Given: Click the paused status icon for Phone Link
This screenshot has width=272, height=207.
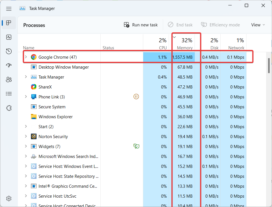Looking at the screenshot, I should coord(136,96).
